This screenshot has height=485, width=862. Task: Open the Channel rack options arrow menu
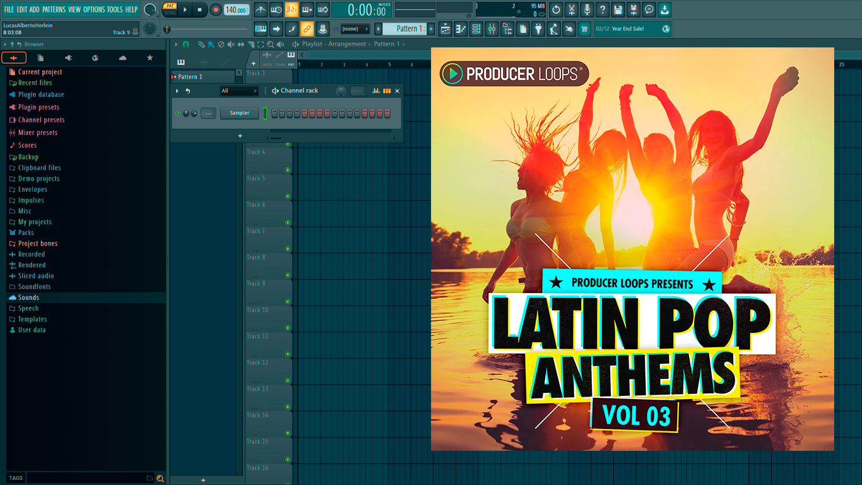[x=177, y=91]
